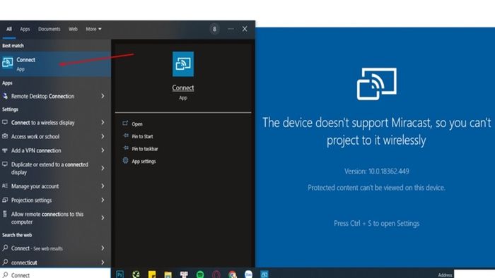Choose Open in the Connect app actions
Image resolution: width=495 pixels, height=278 pixels.
[x=137, y=124]
